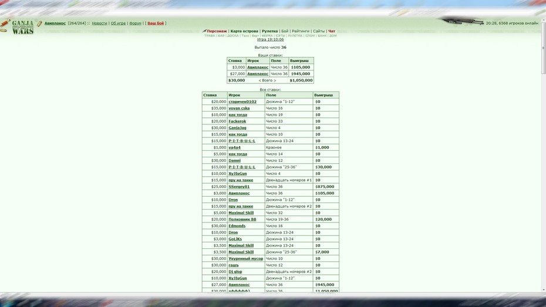Click the rifle image near players online counter
This screenshot has height=307, width=546.
(463, 22)
